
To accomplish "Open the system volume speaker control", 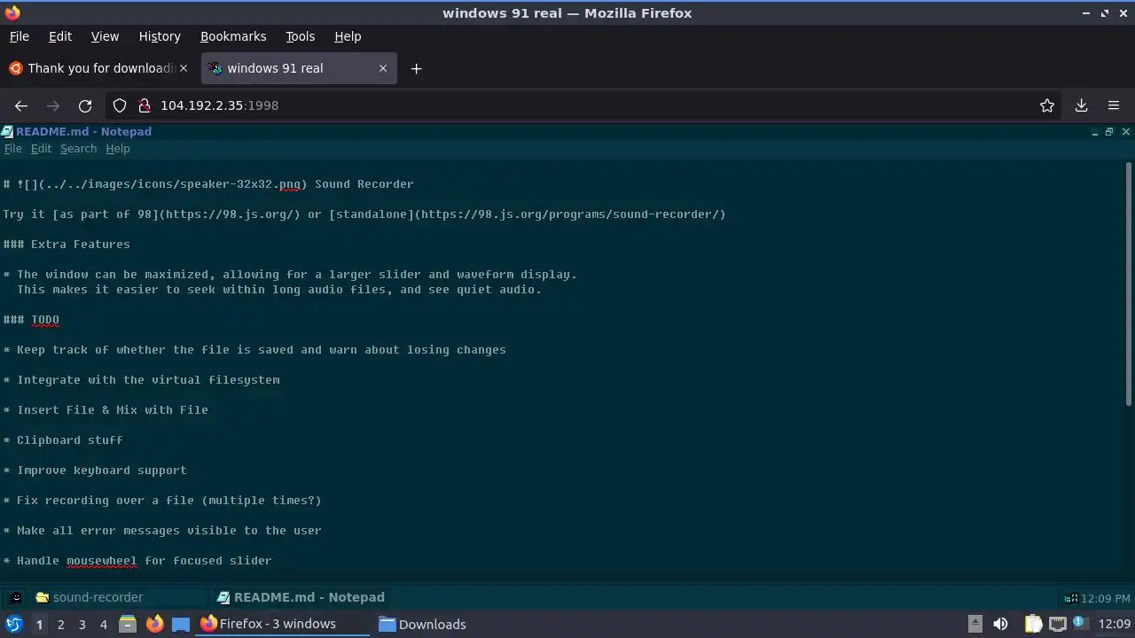I will pyautogui.click(x=1000, y=624).
